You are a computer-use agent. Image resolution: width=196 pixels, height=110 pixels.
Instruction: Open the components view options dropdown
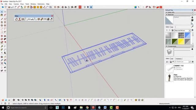coord(167,62)
